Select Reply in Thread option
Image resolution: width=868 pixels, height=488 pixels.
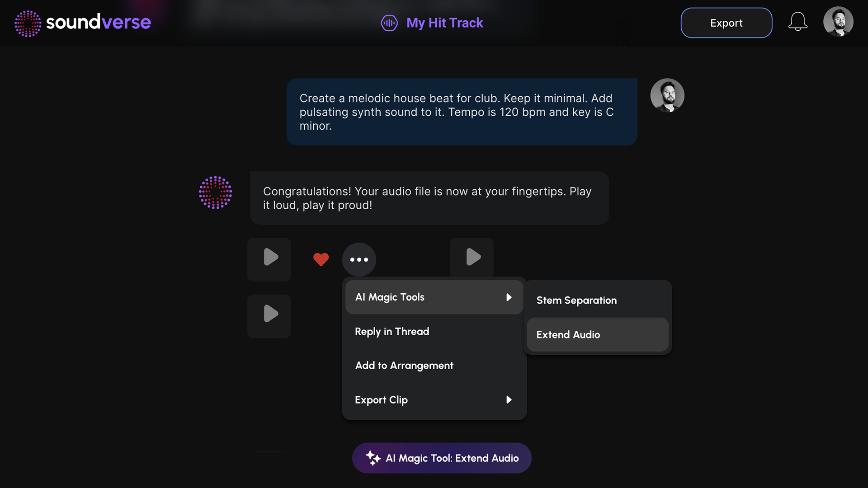(x=392, y=331)
